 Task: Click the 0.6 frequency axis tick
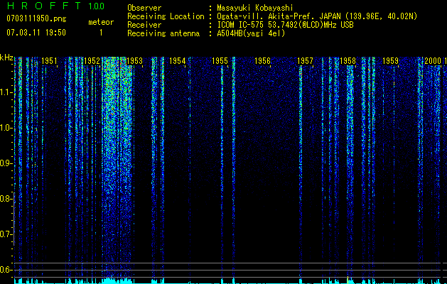coord(6,270)
